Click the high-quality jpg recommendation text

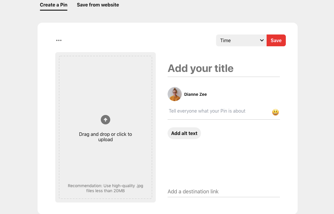[106, 188]
